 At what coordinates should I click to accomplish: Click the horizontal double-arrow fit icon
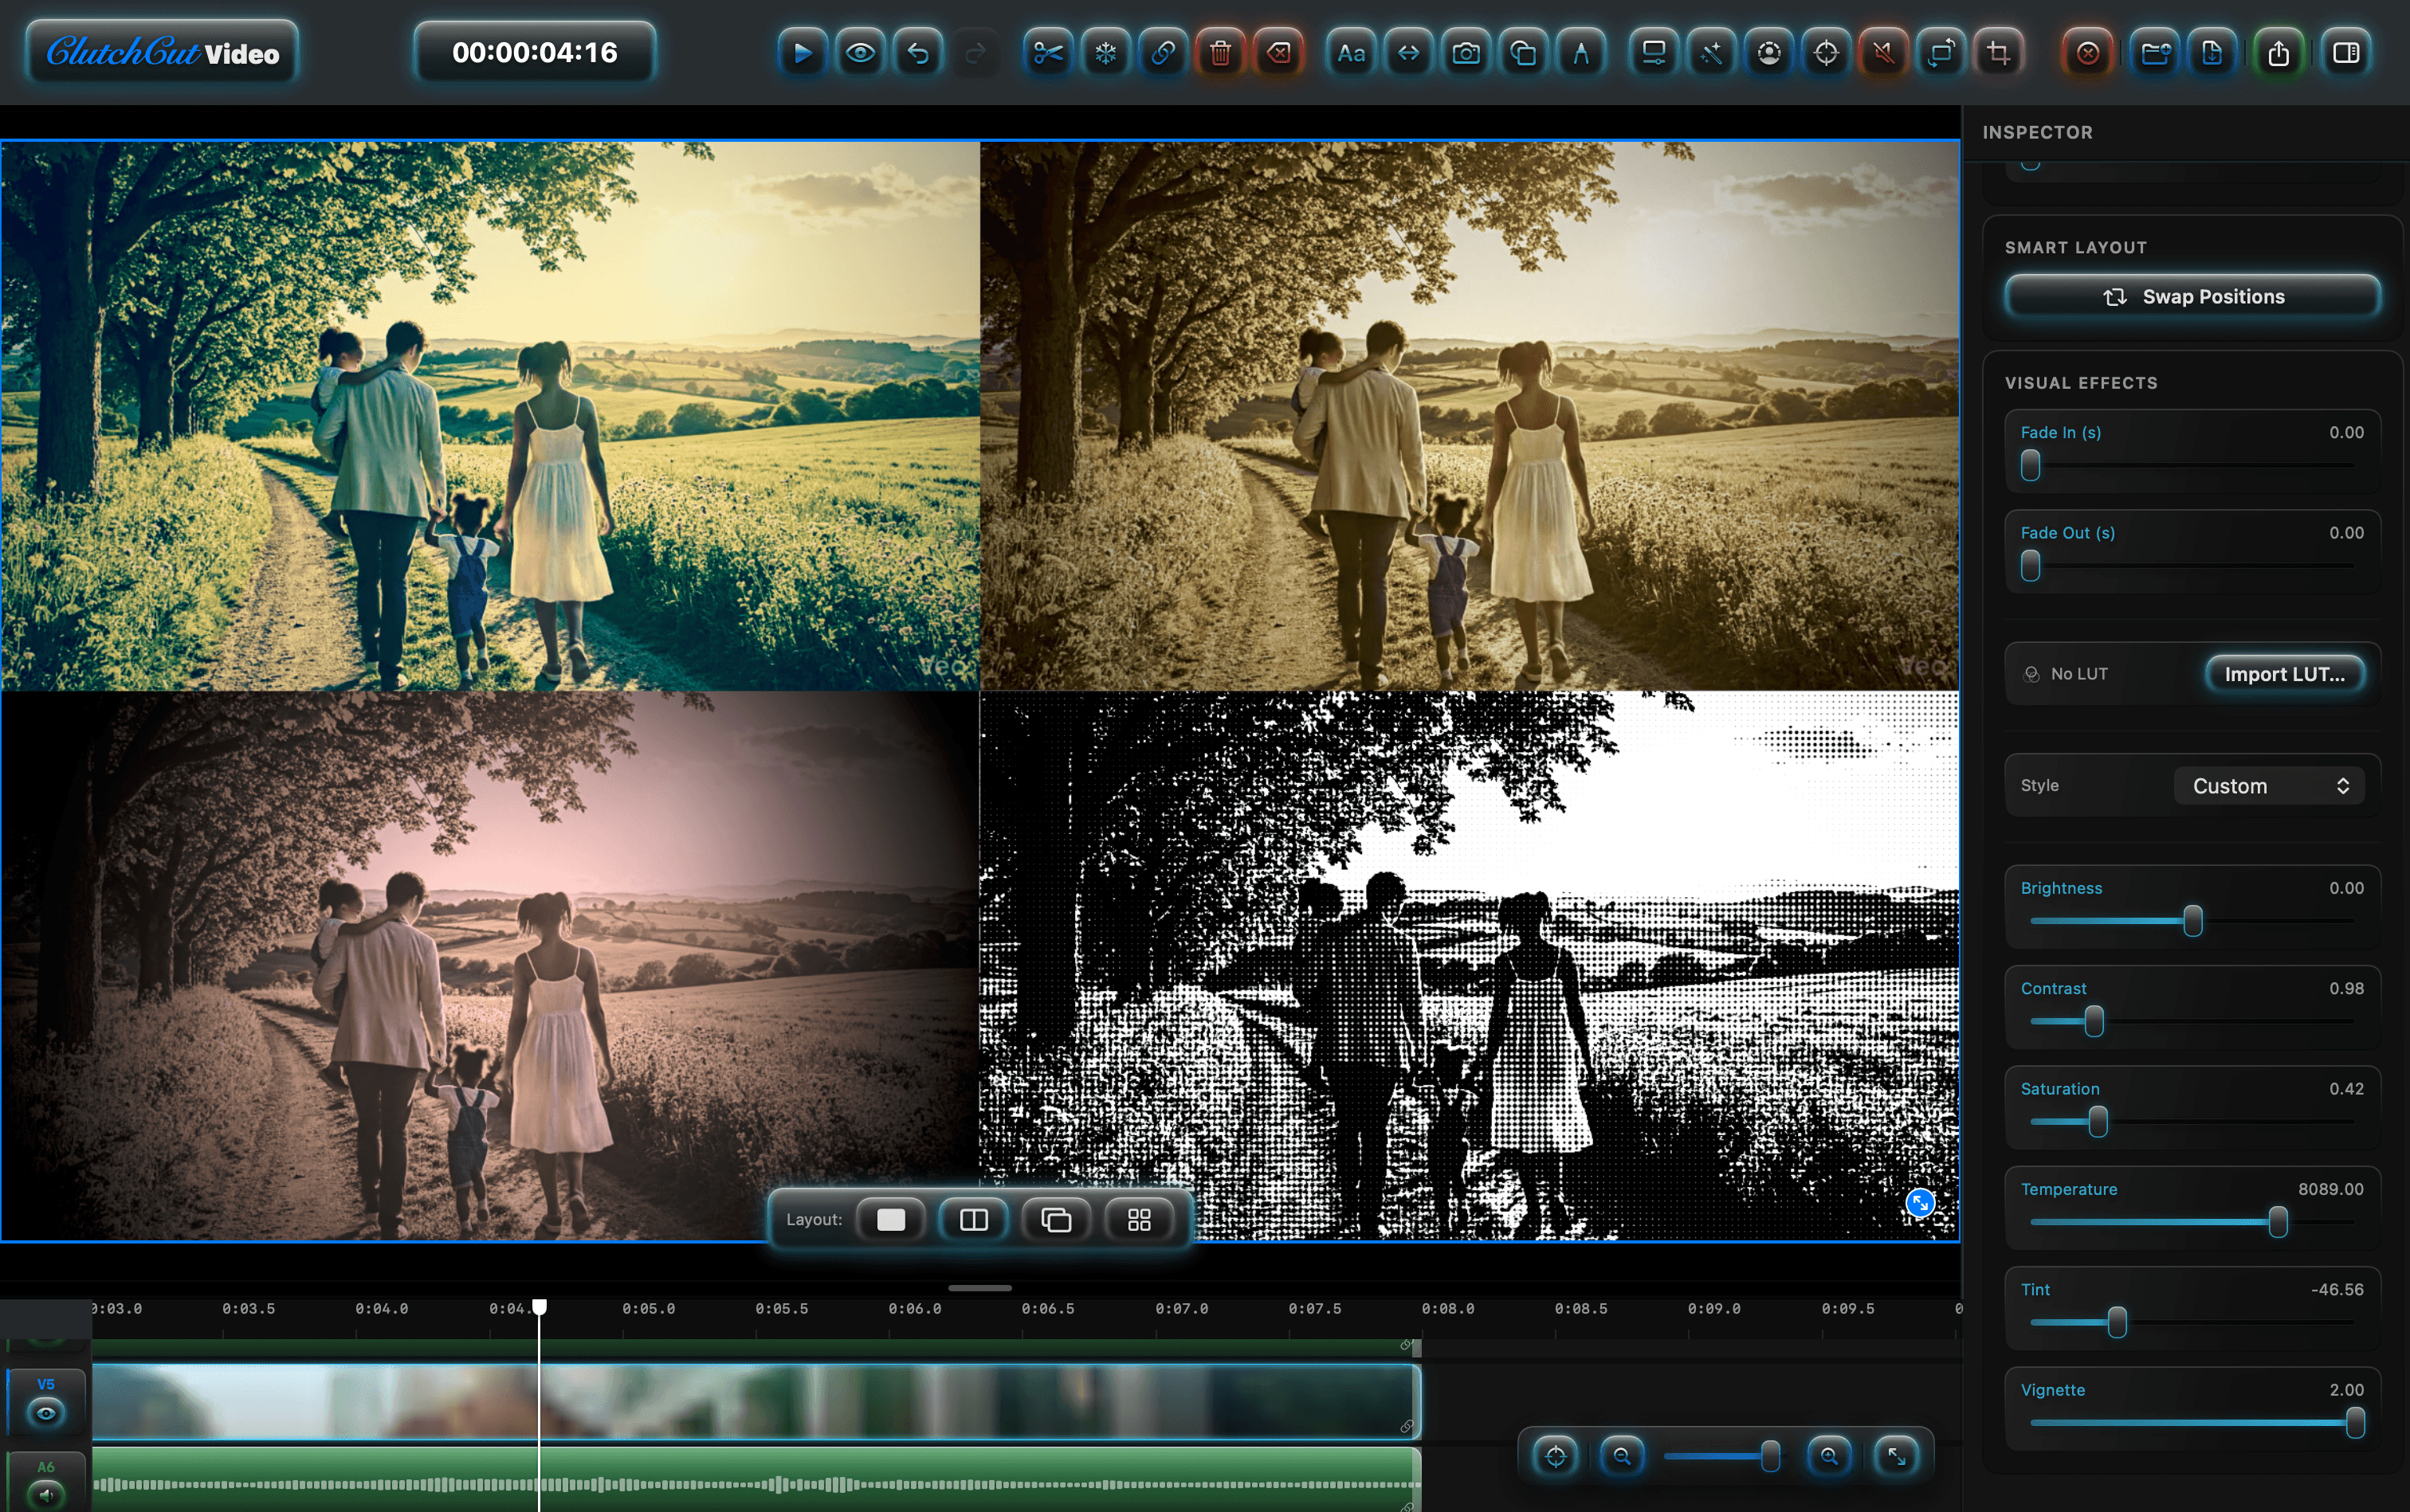1408,53
